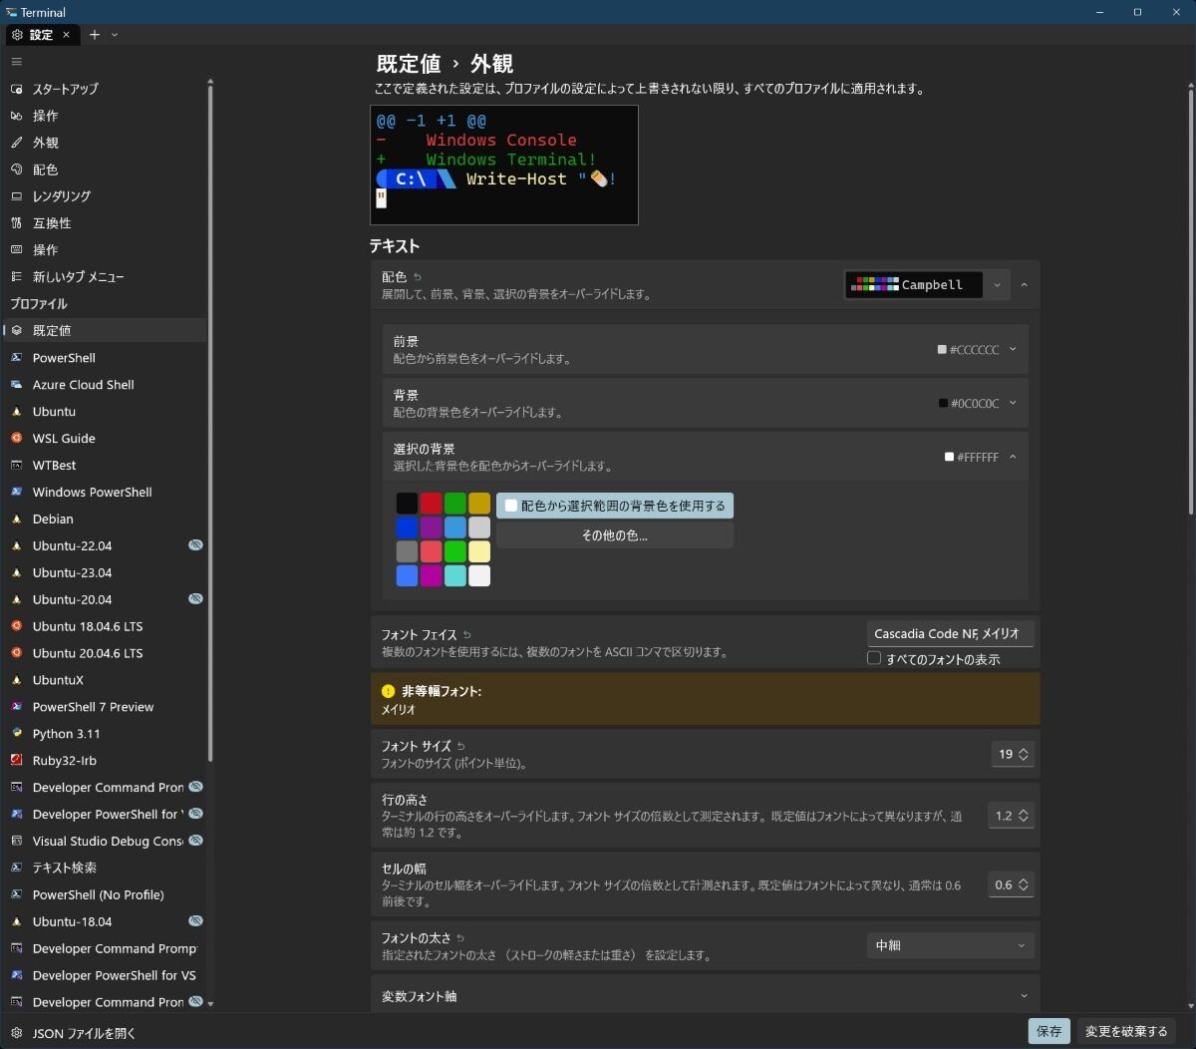Viewport: 1196px width, 1049px height.
Task: Open the Campbell color scheme dropdown
Action: coord(927,284)
